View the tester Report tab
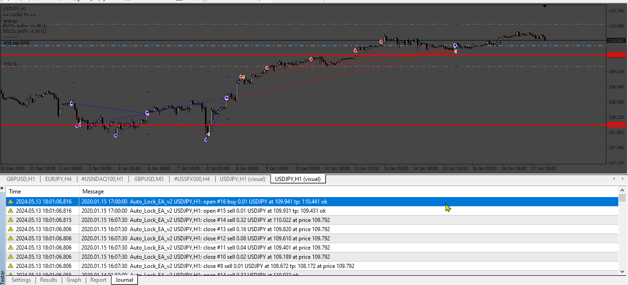Image resolution: width=628 pixels, height=285 pixels. click(x=98, y=280)
